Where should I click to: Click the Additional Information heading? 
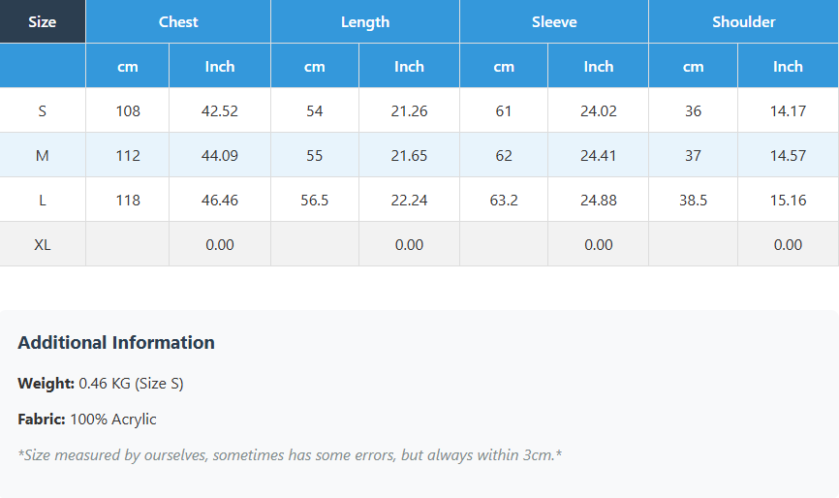point(116,342)
